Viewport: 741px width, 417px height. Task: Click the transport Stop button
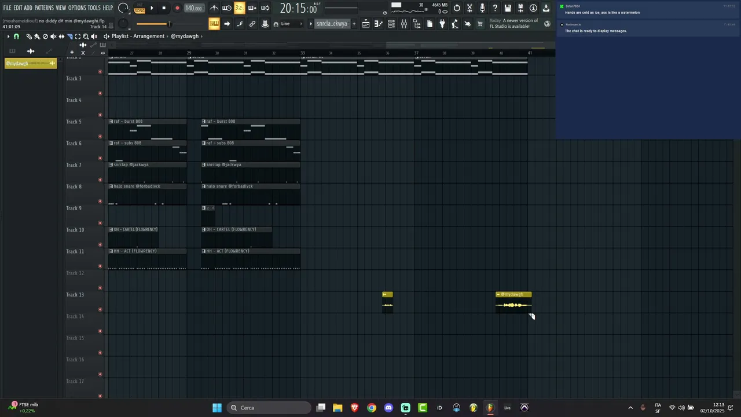[x=164, y=8]
